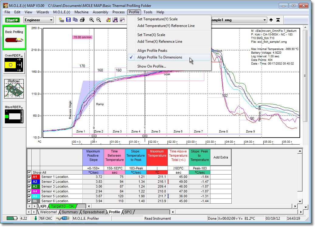Toggle the Sensor 3 Location checkbox

(x=29, y=186)
